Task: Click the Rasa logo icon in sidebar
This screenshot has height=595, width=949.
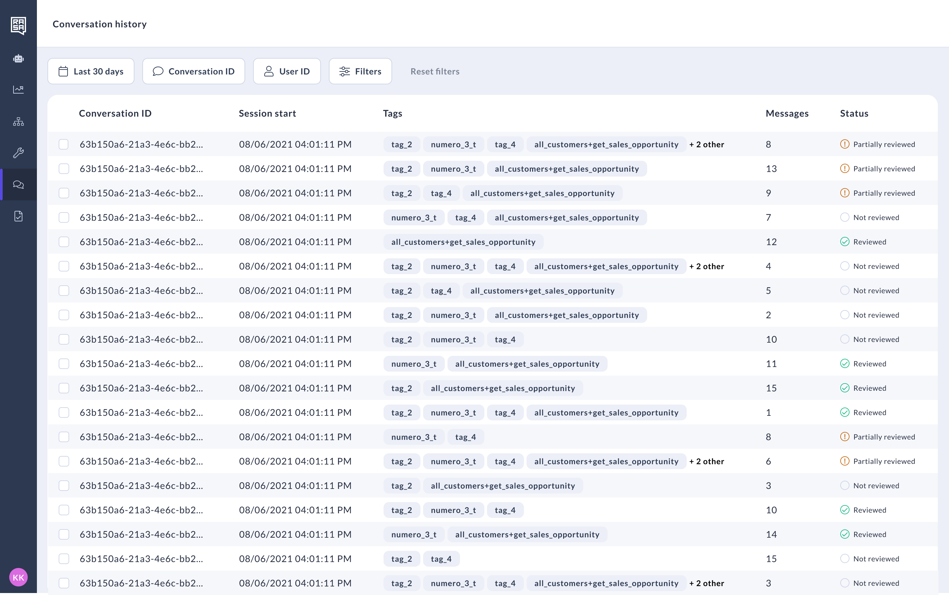Action: tap(18, 26)
